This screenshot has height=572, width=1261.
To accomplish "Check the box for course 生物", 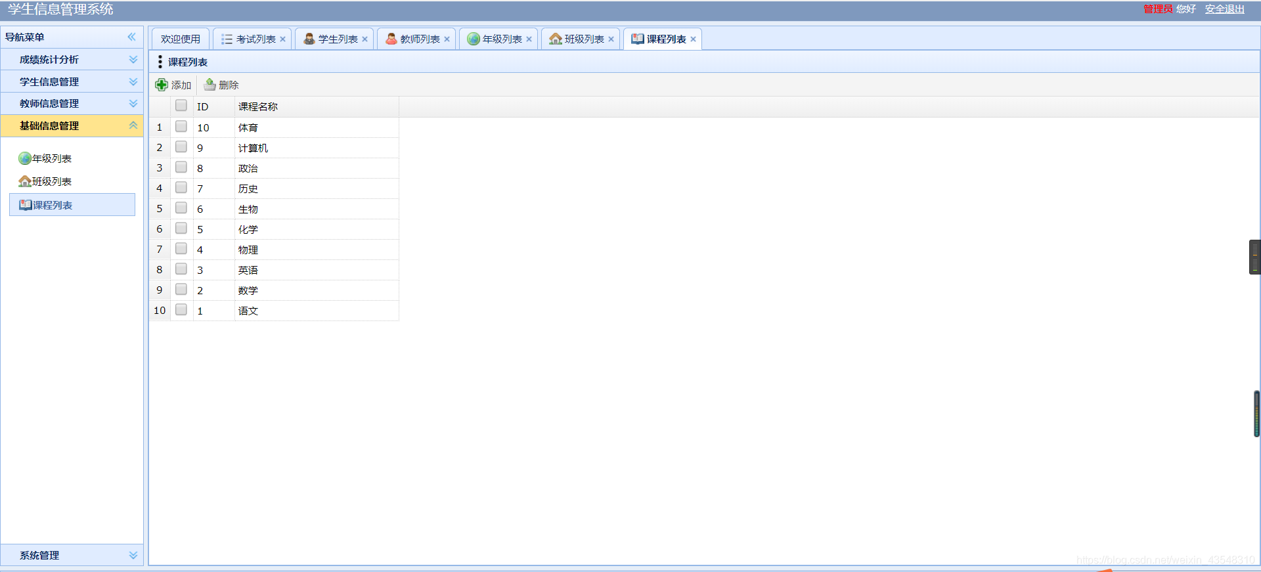I will click(181, 208).
